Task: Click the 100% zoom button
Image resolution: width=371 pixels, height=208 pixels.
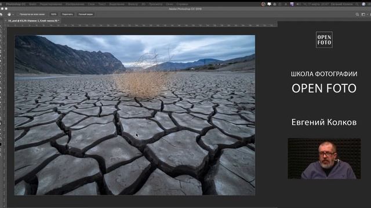Action: pos(54,14)
